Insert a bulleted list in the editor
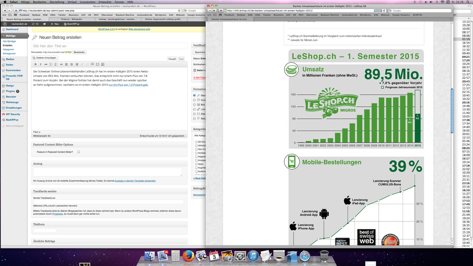Viewport: 473px width, 266px height. [x=51, y=64]
